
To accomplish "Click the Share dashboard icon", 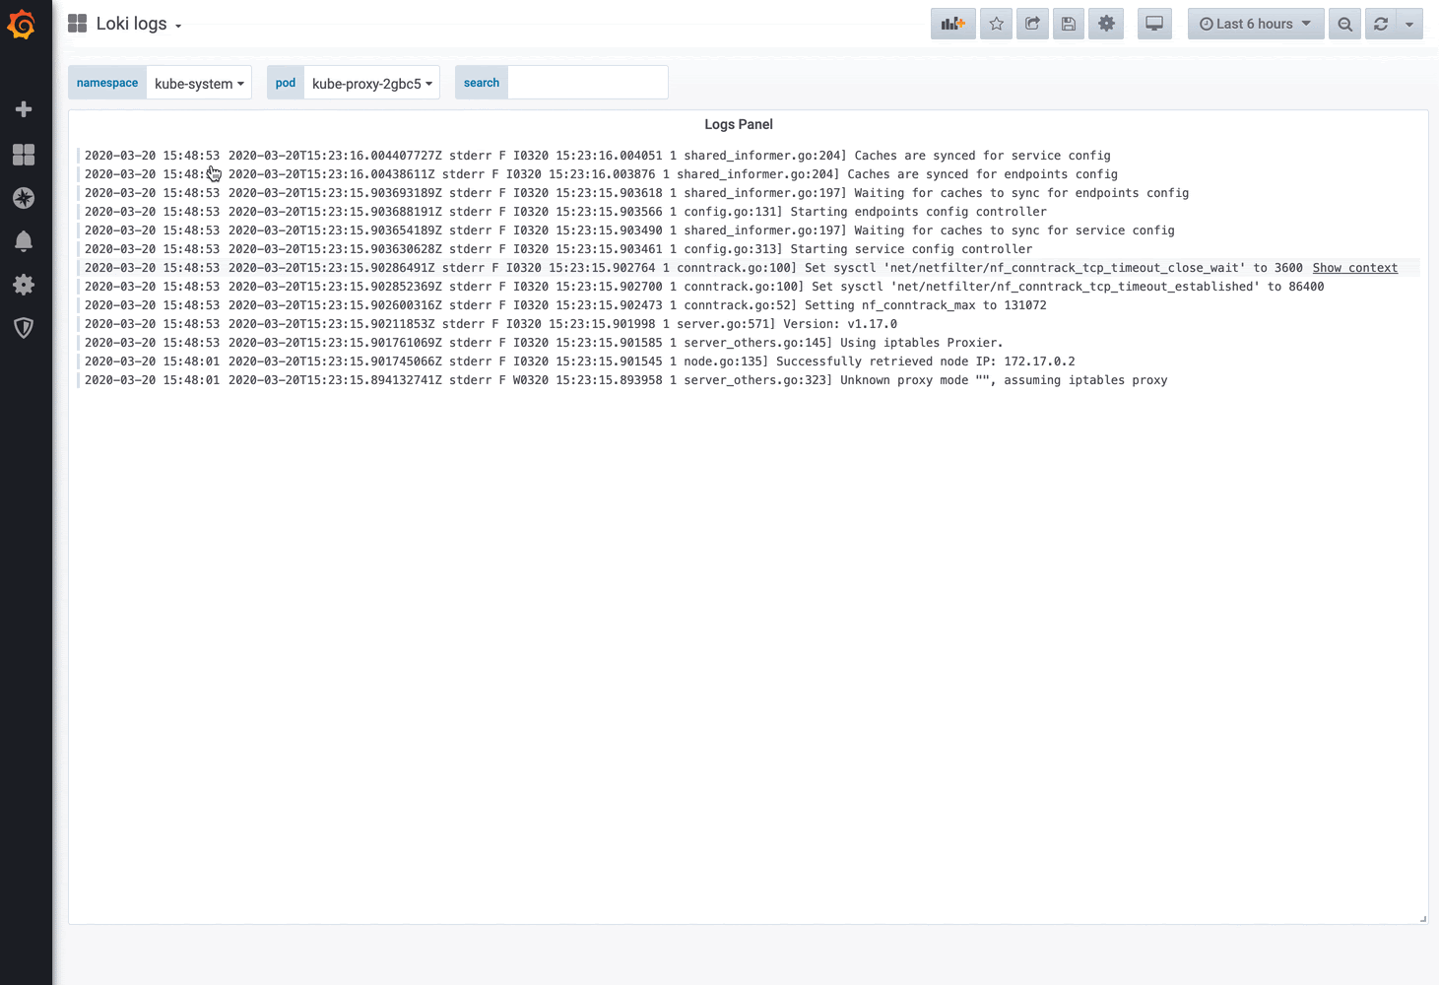I will pyautogui.click(x=1032, y=24).
